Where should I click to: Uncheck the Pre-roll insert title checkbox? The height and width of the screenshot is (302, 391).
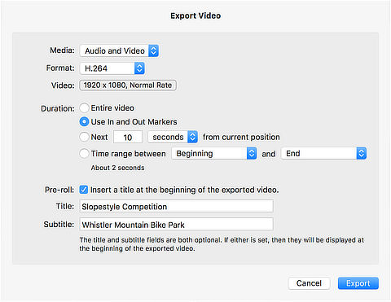pos(84,190)
